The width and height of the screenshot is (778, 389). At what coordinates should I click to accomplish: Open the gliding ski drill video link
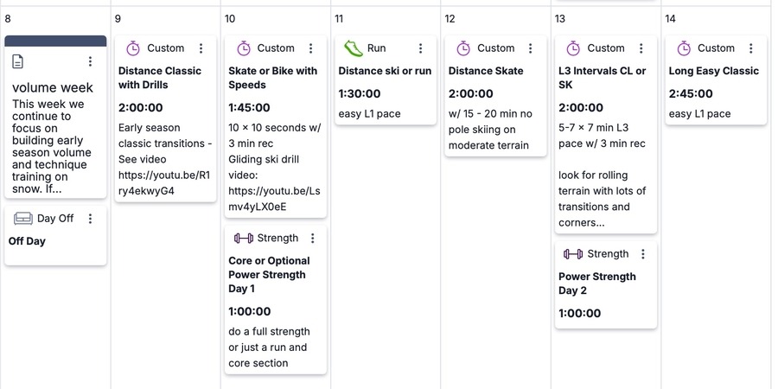point(270,199)
